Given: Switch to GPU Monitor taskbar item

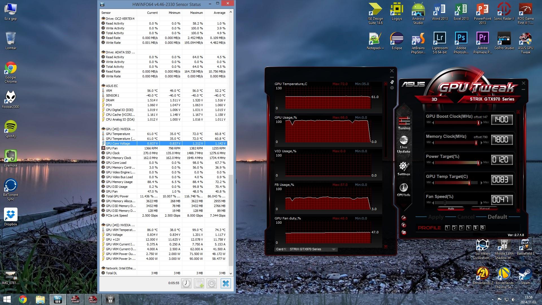Looking at the screenshot, I should pos(93,299).
